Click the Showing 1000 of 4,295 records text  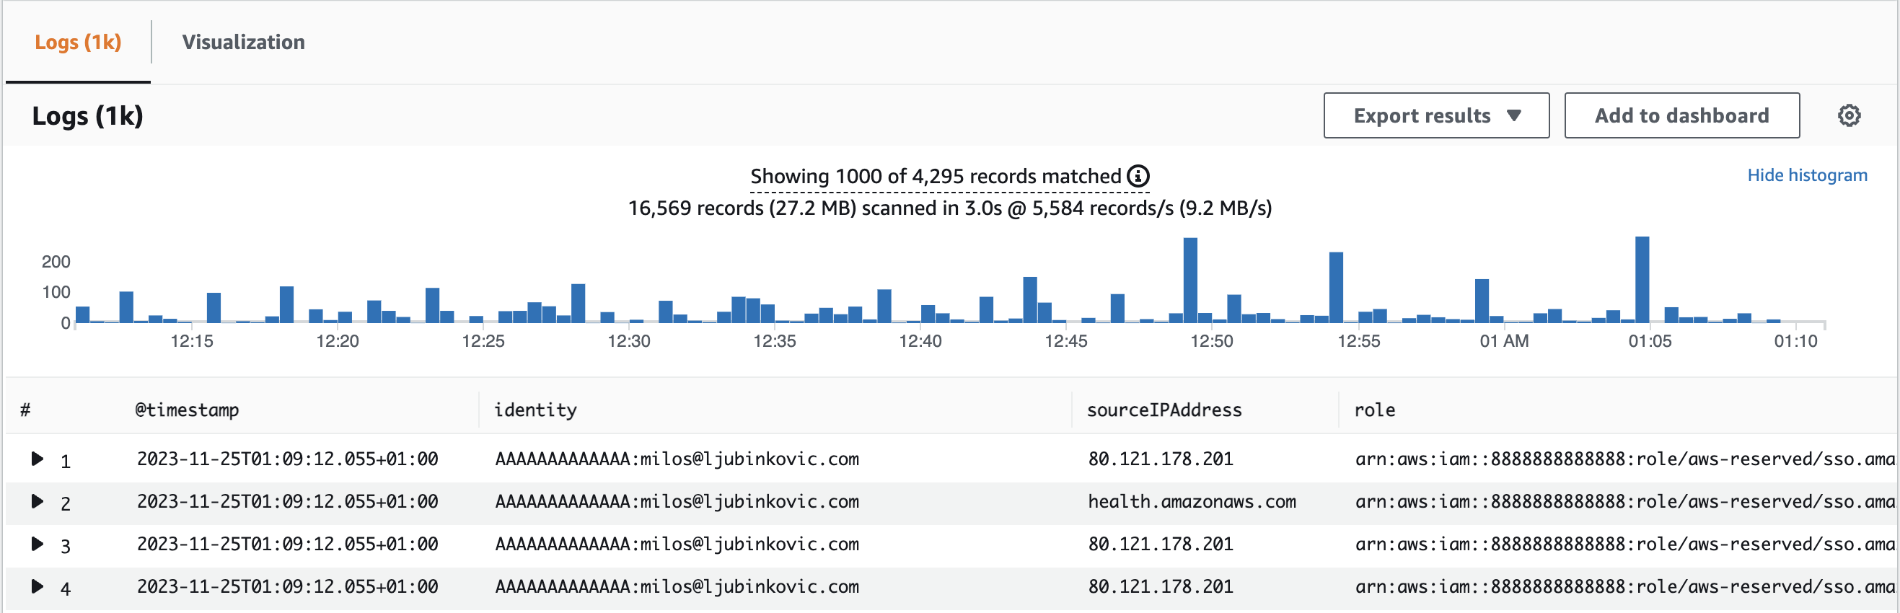point(935,176)
